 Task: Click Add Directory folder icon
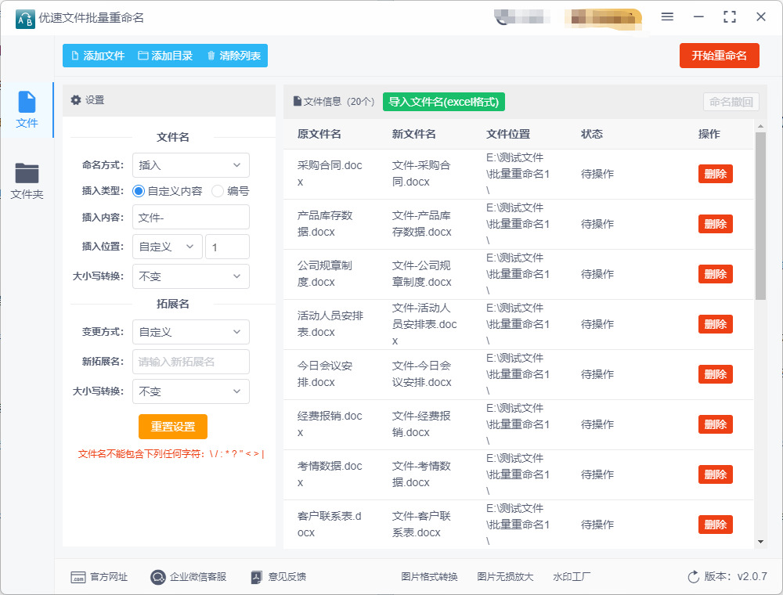pyautogui.click(x=143, y=56)
